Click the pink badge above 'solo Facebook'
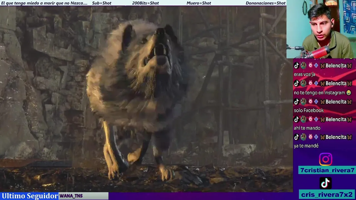356x200 pixels. tap(310, 102)
